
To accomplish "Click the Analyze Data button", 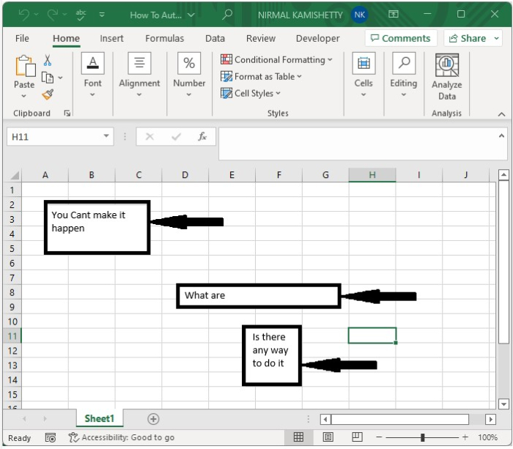I will pos(446,77).
